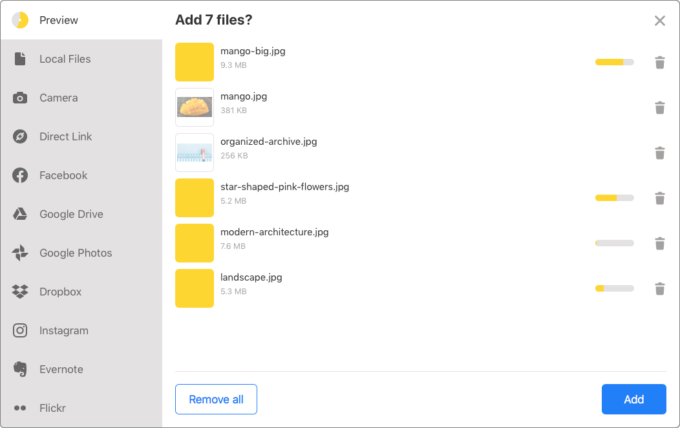
Task: Open the Instagram source tab
Action: [x=63, y=330]
